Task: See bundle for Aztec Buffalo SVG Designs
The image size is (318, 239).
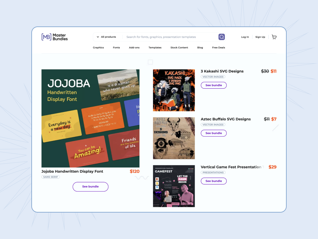Action: pyautogui.click(x=214, y=133)
